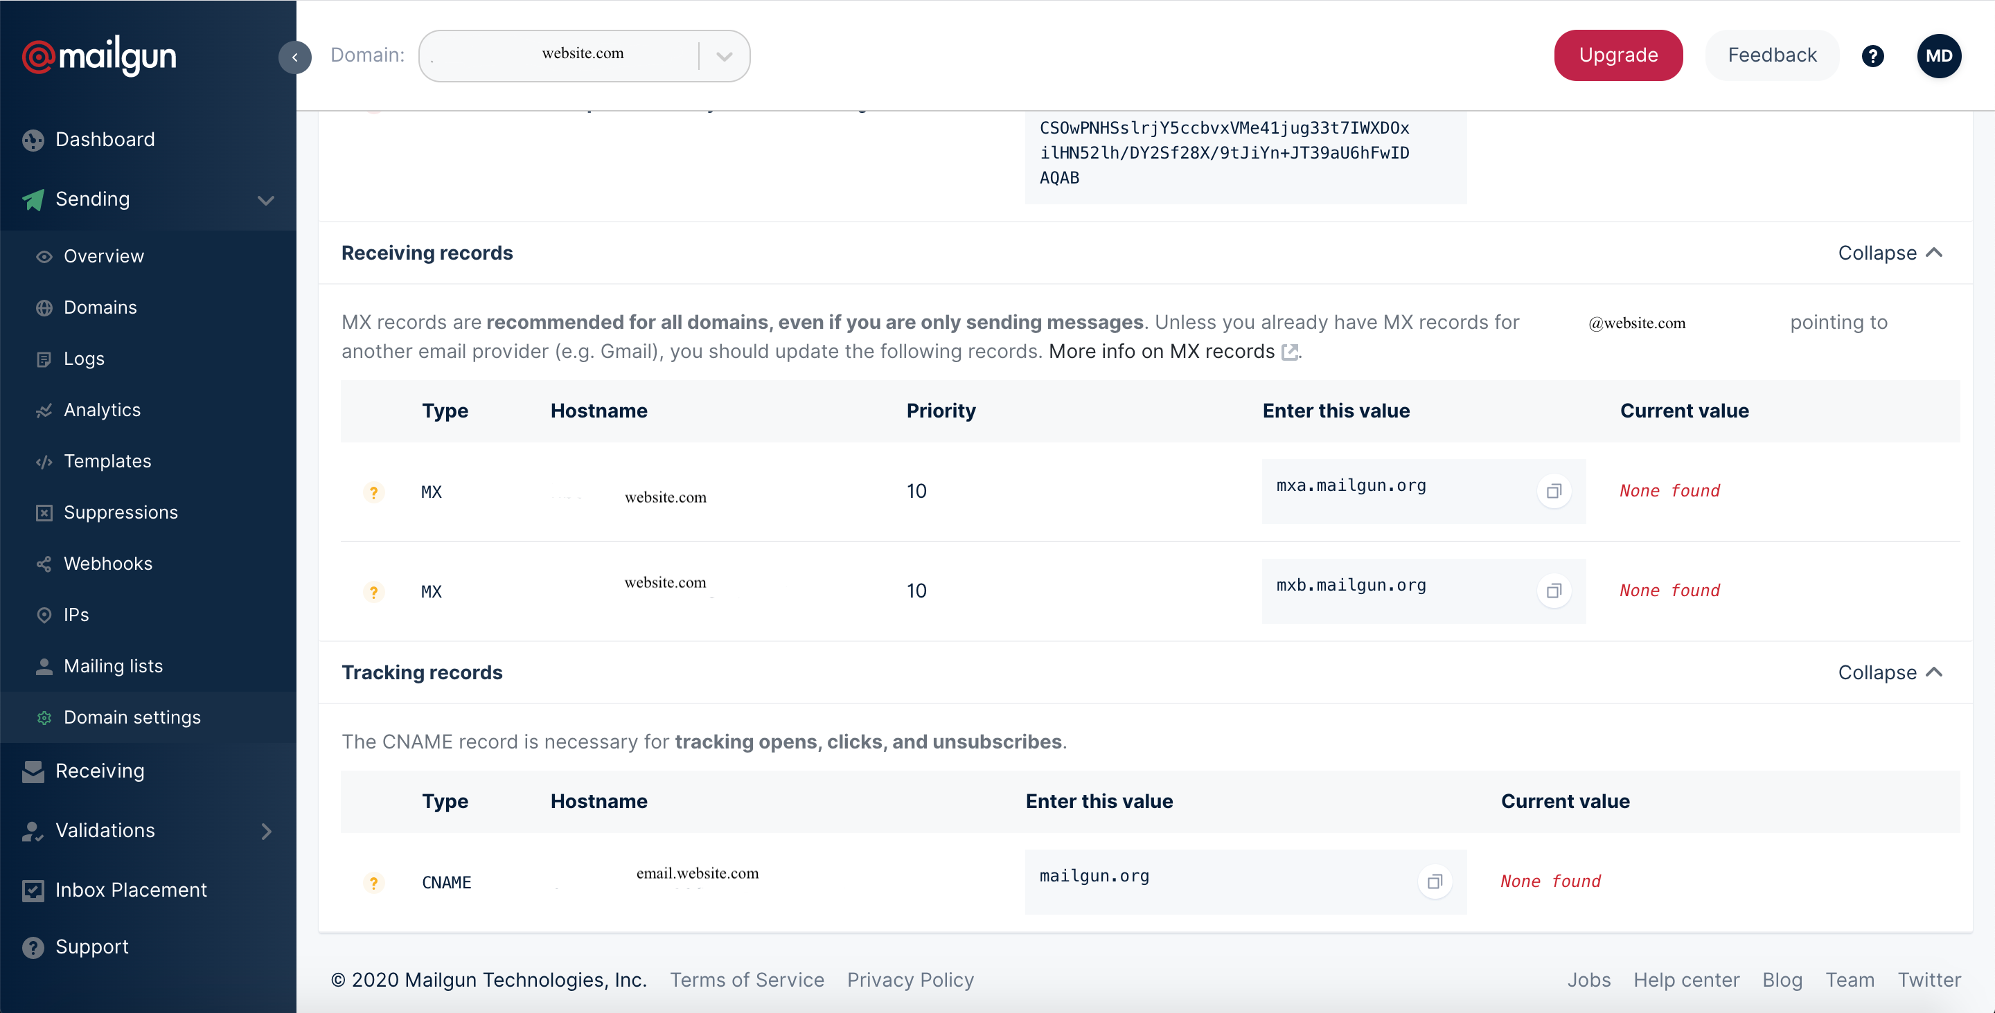
Task: Open the Domain selector dropdown arrow
Action: [724, 55]
